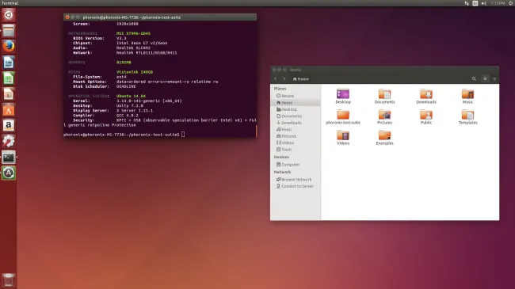Click the Home path bar button
The height and width of the screenshot is (289, 515).
click(301, 79)
